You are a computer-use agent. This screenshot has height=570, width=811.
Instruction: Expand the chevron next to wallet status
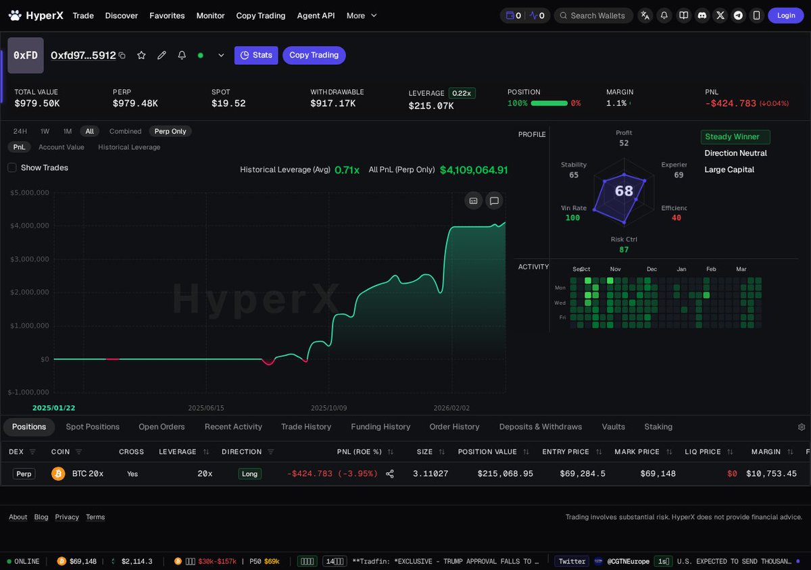coord(221,55)
